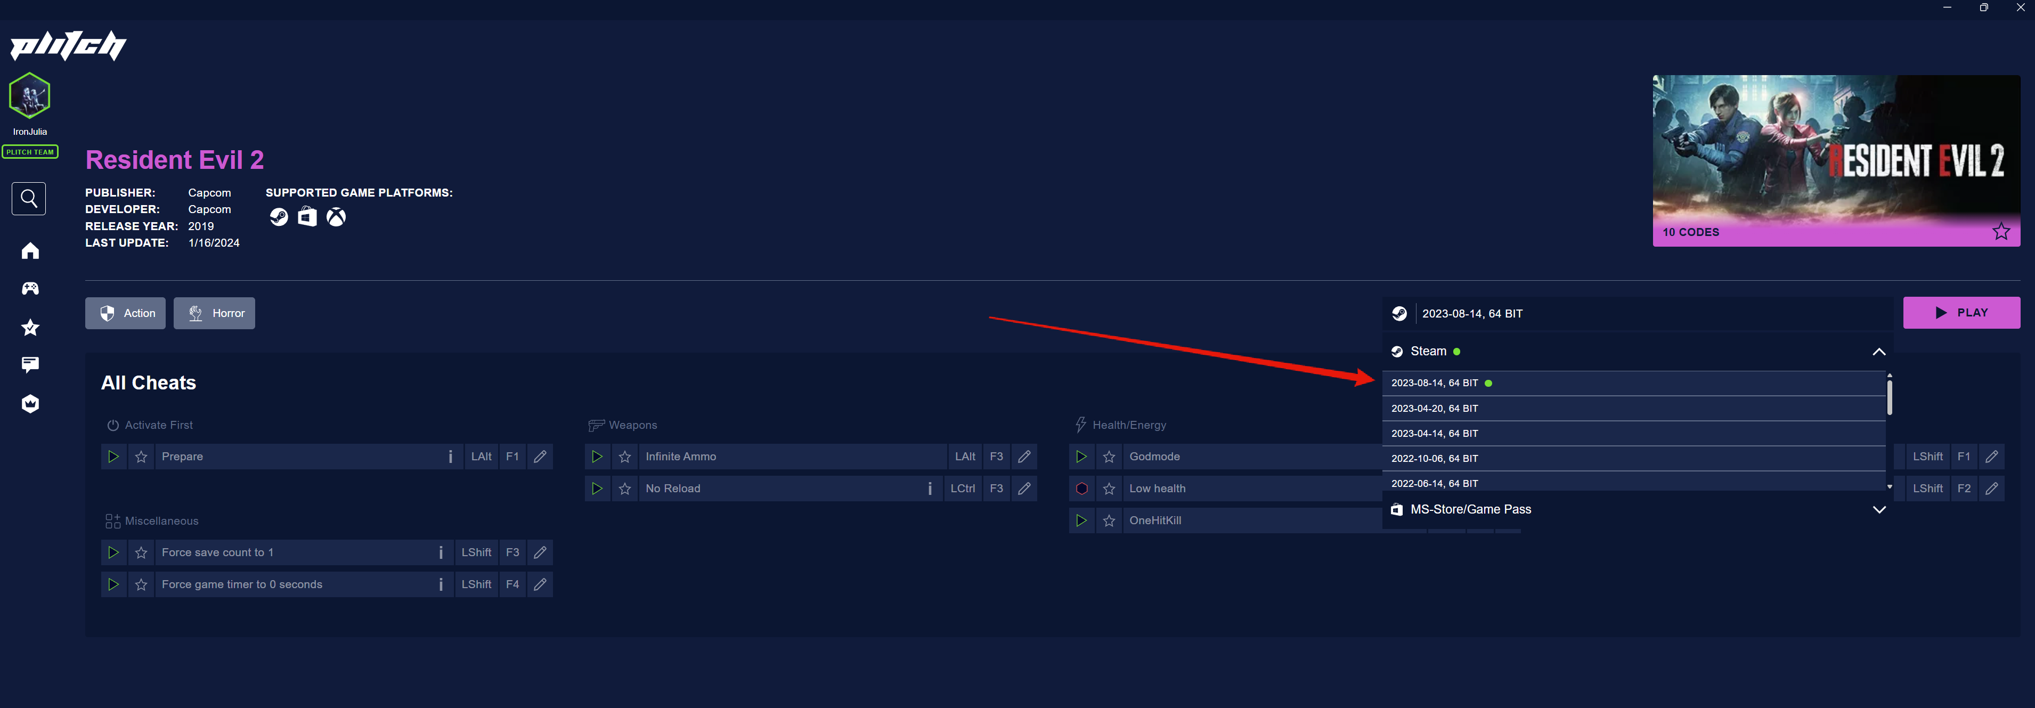Screen dimensions: 2035x708
Task: Favorite the game with cover star
Action: 2000,232
